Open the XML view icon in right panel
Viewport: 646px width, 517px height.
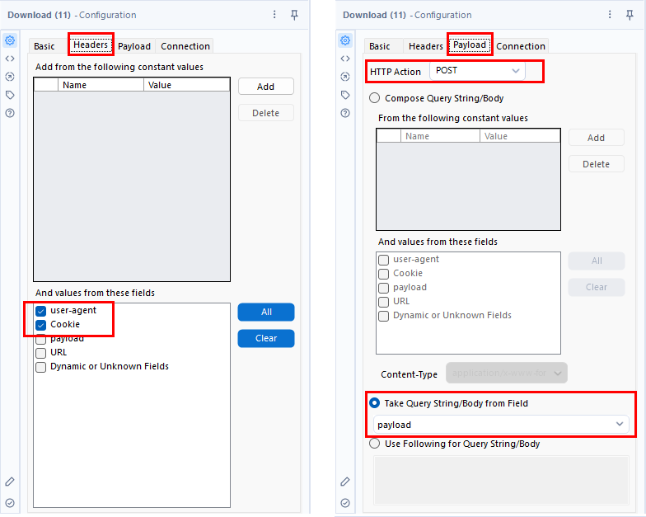(x=345, y=59)
